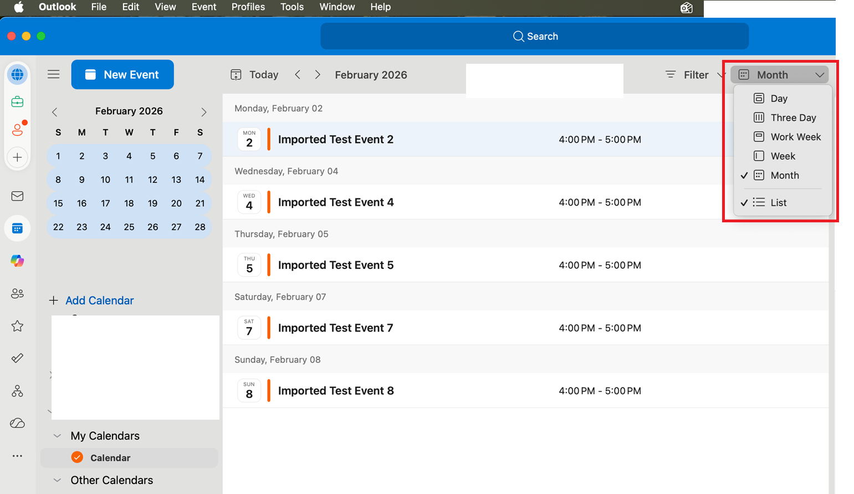Open the Event menu

[204, 7]
